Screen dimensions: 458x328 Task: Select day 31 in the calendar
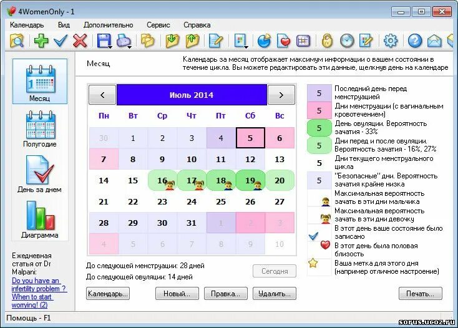[x=192, y=223]
